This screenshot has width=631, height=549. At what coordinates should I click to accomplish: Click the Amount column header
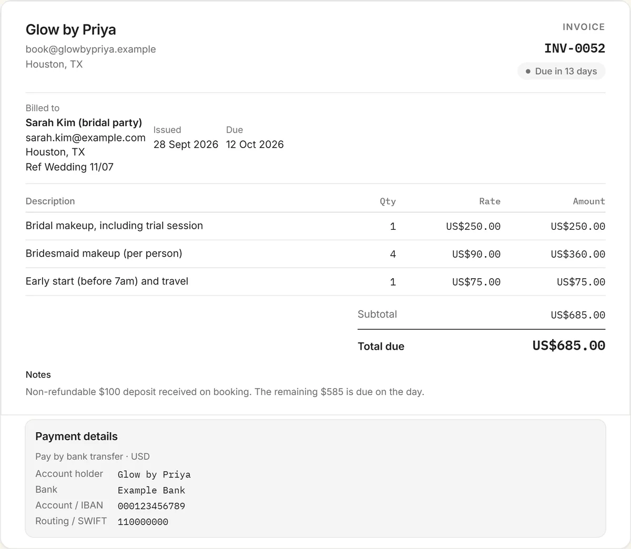pos(589,201)
